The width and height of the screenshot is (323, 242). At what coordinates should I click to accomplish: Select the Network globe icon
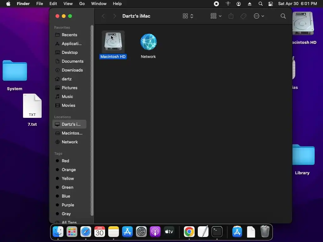tap(148, 42)
